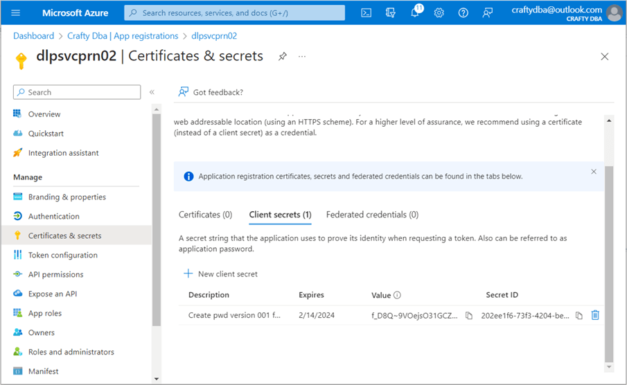Click the account avatar picture
This screenshot has height=385, width=627.
[x=615, y=12]
